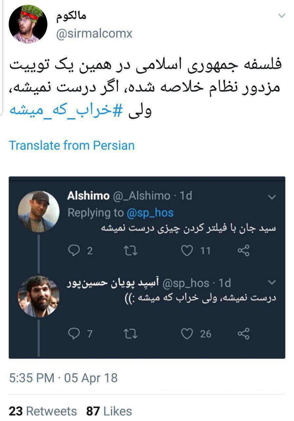Share the Alshimo tweet

coord(243,251)
